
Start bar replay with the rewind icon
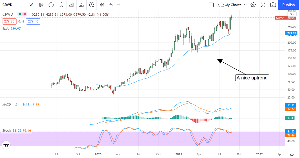tap(102, 5)
